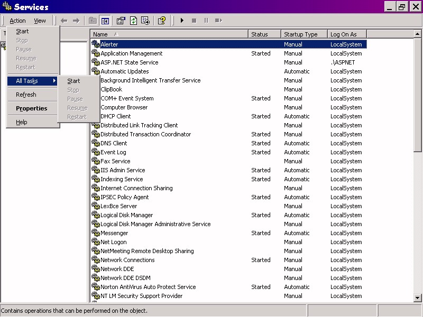This screenshot has width=423, height=317.
Task: Click the yellow Help toolbar icon
Action: (162, 21)
